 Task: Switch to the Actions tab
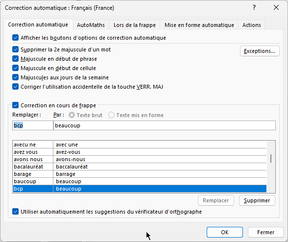pos(251,25)
